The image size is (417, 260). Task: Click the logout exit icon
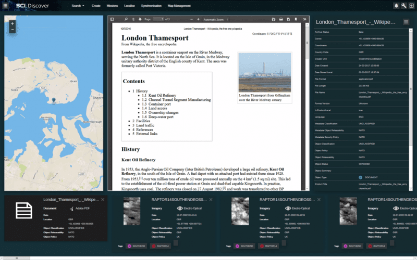(x=411, y=6)
